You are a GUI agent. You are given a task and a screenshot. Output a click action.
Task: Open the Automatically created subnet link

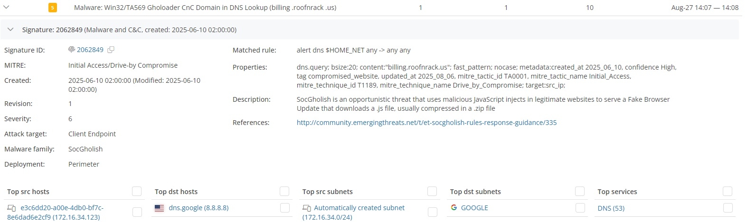359,208
